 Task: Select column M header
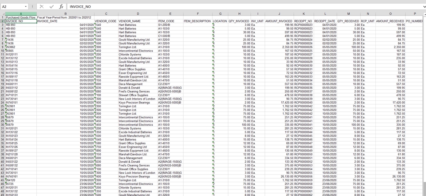pyautogui.click(x=349, y=14)
